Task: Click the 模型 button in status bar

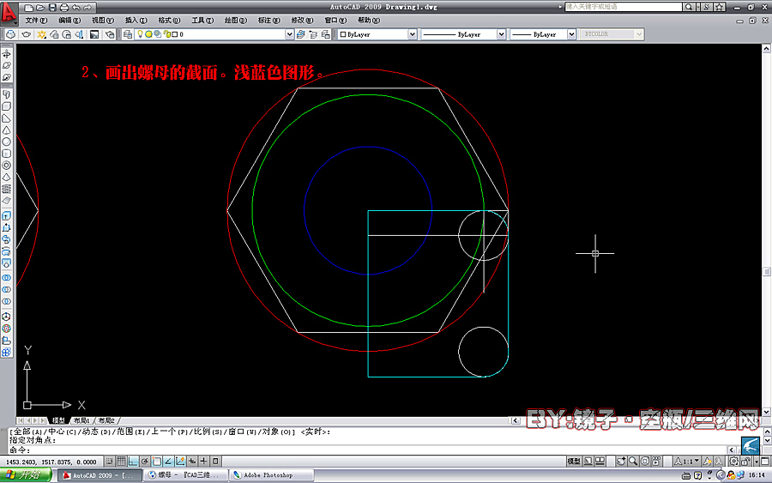Action: (x=574, y=462)
